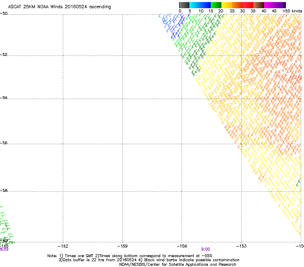Click the '>50 knots' legend label

[292, 11]
